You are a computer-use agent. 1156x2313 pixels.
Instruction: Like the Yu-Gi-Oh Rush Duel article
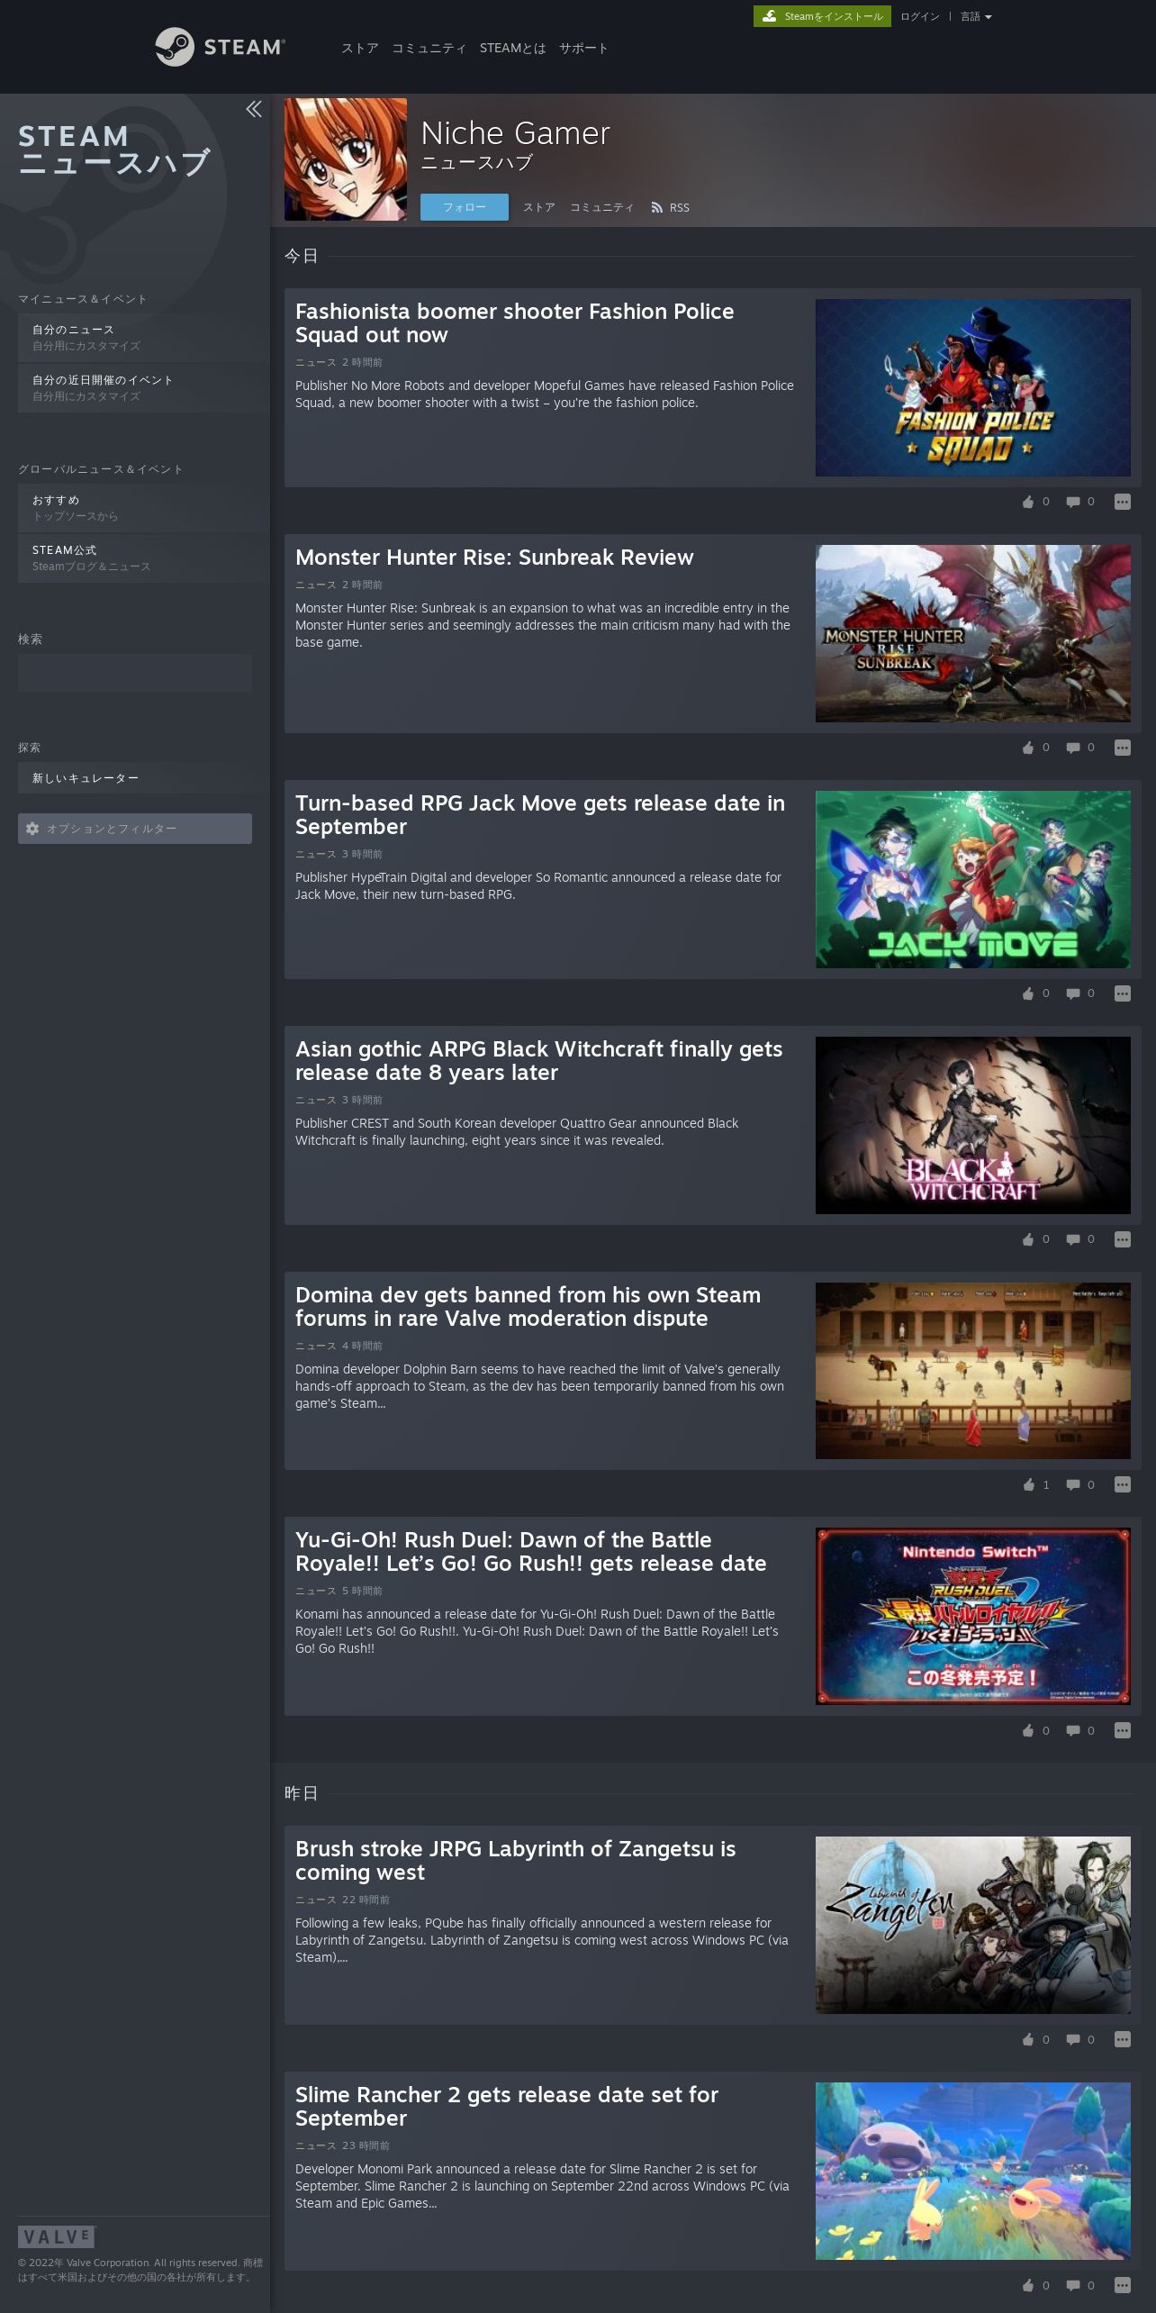pos(1028,1730)
